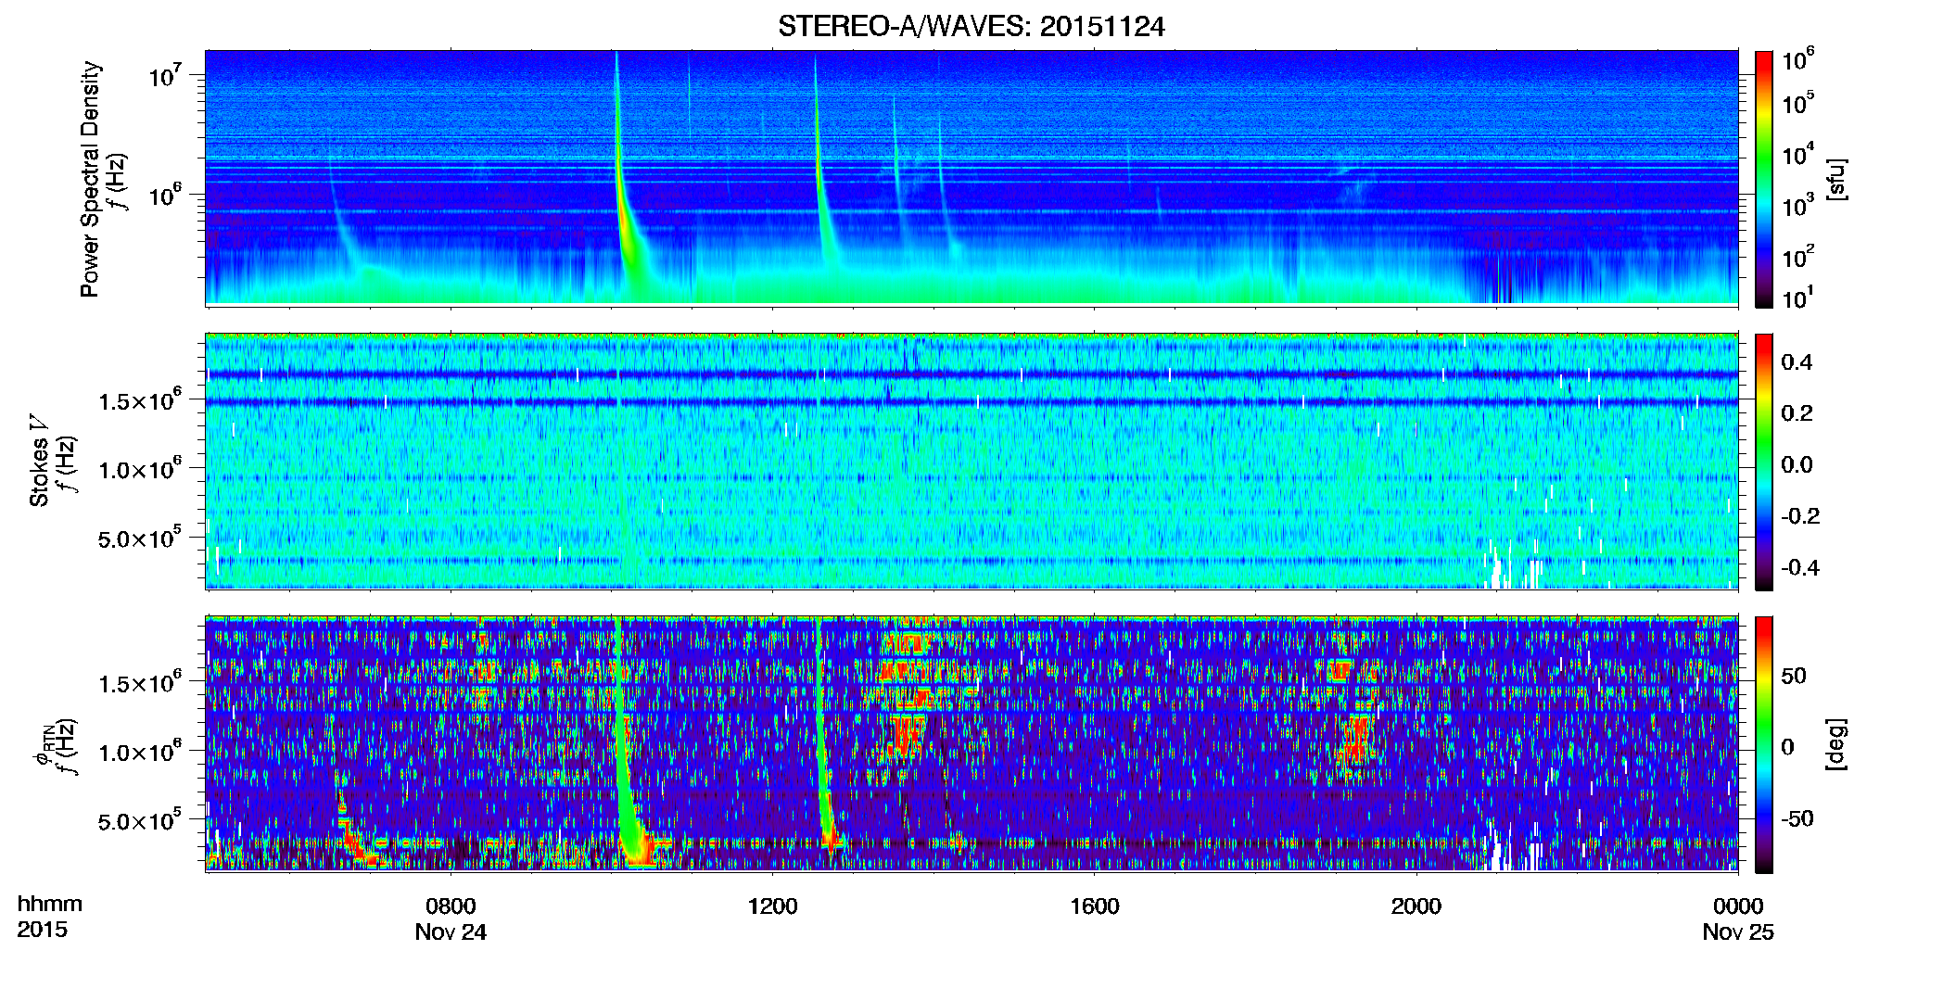The height and width of the screenshot is (1001, 1943).
Task: Click the 10^5 color scale value
Action: click(x=1797, y=102)
